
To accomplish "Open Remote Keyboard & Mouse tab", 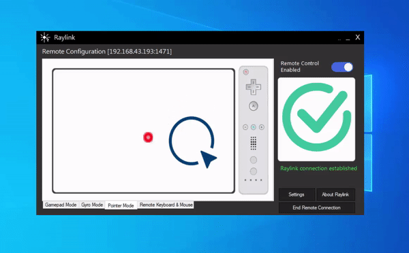I will click(166, 205).
